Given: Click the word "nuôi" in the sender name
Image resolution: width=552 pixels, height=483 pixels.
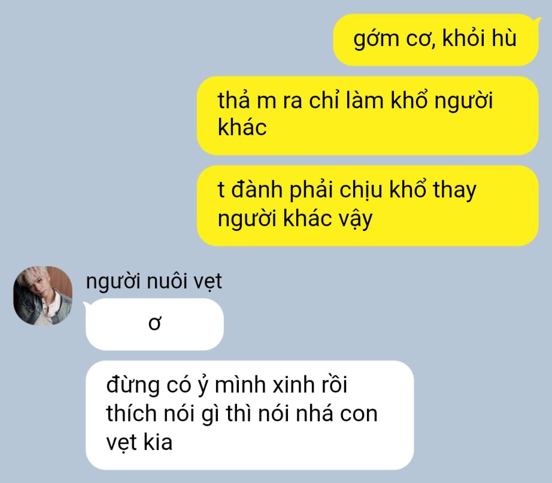Looking at the screenshot, I should [x=166, y=282].
